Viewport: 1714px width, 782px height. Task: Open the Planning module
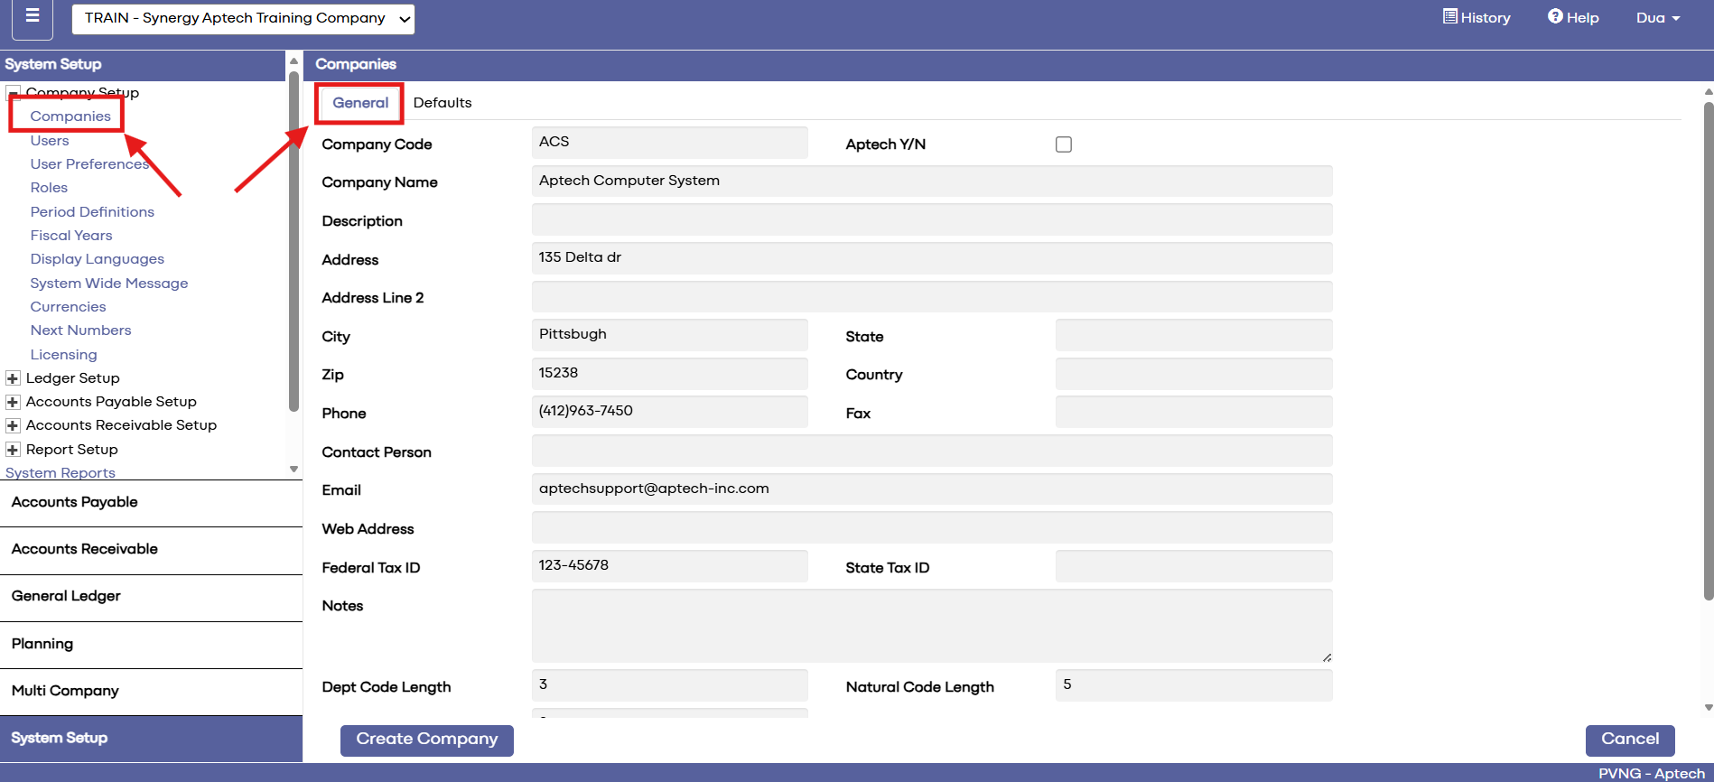pos(151,645)
